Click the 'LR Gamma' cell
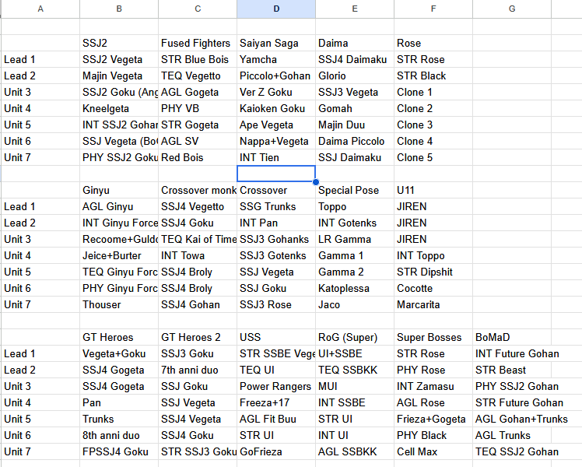This screenshot has width=582, height=467. point(355,239)
